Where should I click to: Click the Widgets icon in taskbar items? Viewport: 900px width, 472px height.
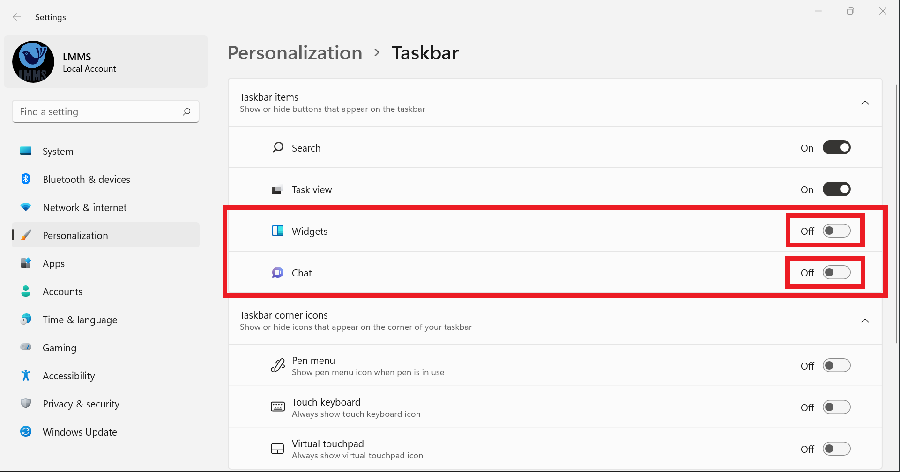(x=277, y=231)
